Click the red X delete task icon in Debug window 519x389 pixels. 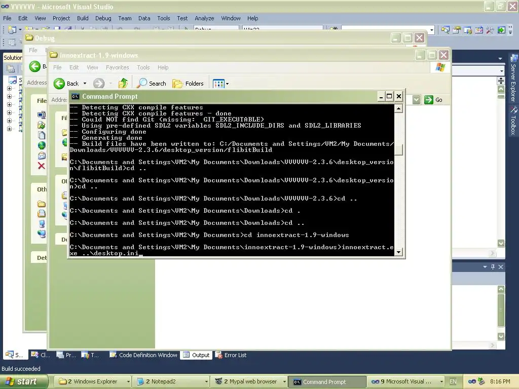pos(42,166)
